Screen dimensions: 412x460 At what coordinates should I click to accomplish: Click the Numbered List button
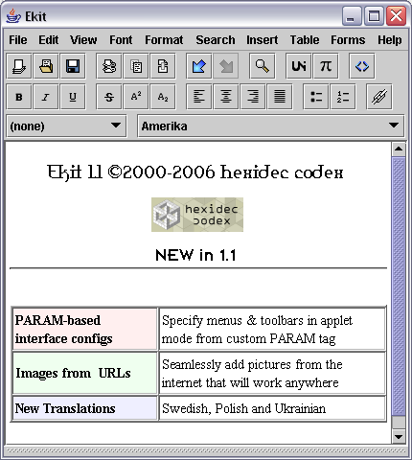coord(343,97)
